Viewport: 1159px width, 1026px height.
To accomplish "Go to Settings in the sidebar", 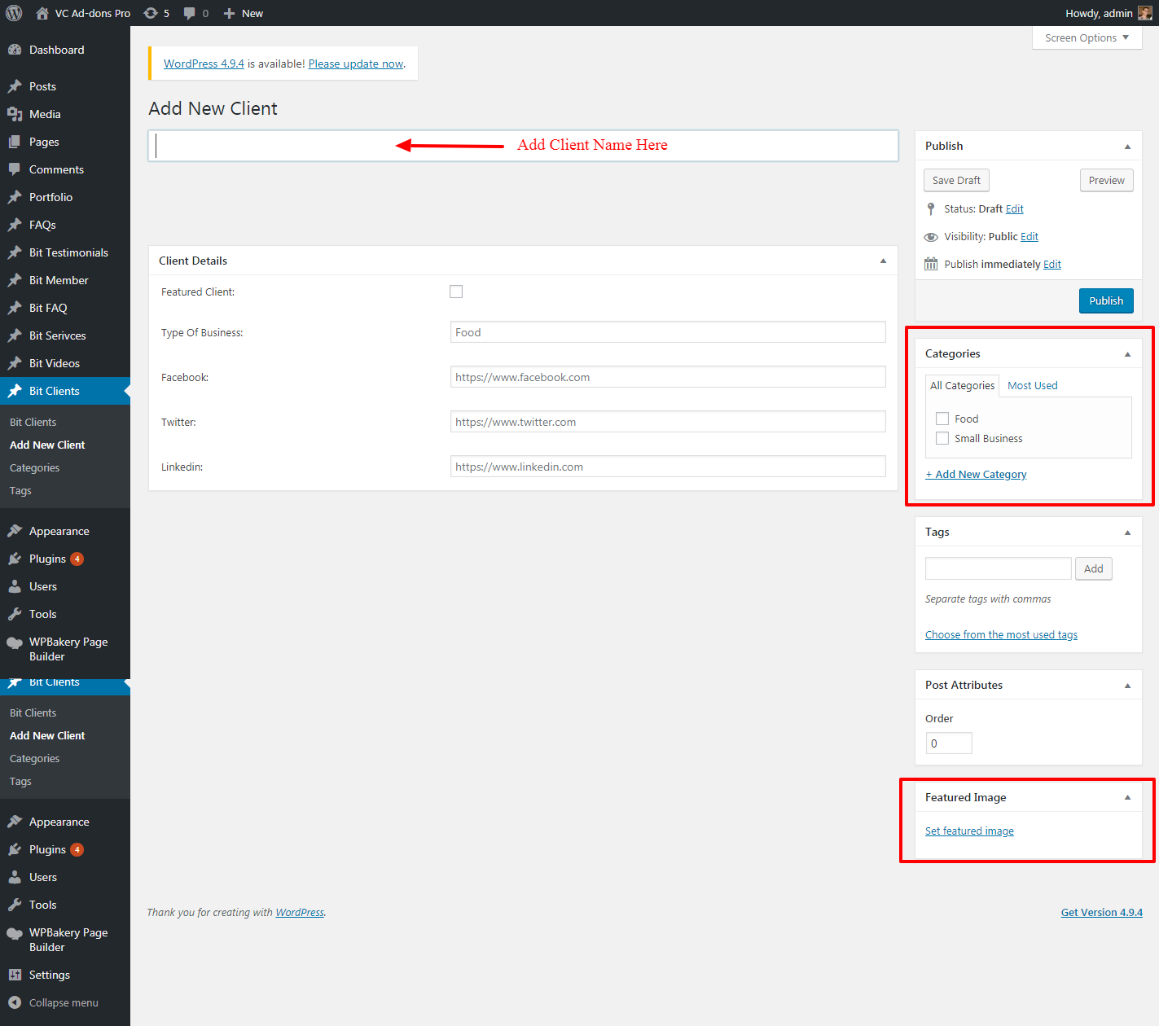I will (49, 975).
